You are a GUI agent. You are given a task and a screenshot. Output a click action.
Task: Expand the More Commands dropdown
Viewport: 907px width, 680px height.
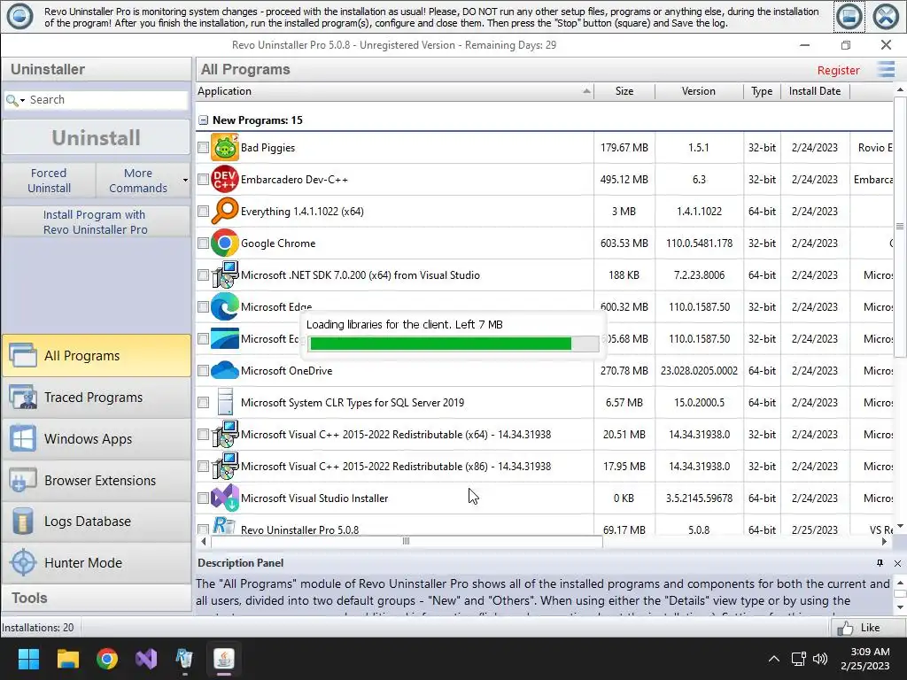click(x=185, y=181)
